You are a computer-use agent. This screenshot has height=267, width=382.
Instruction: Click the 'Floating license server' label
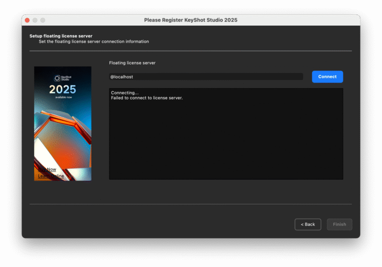click(132, 63)
